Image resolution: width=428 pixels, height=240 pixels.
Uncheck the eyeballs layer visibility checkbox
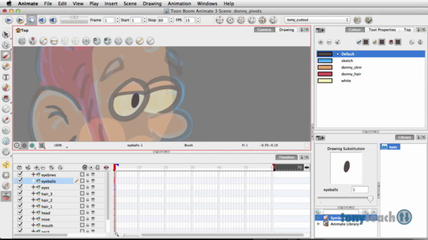[20, 181]
